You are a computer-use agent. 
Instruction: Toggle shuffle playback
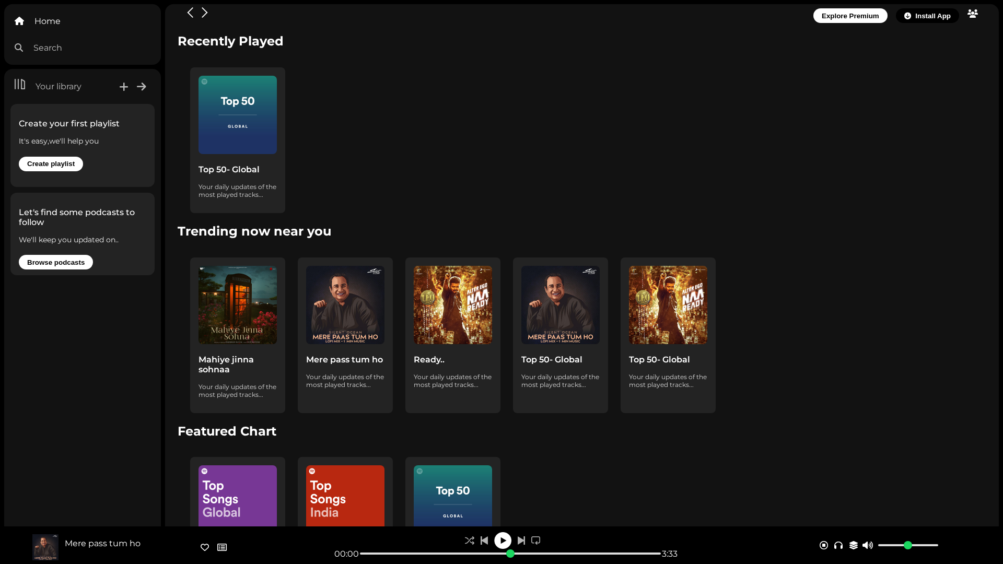pyautogui.click(x=470, y=540)
